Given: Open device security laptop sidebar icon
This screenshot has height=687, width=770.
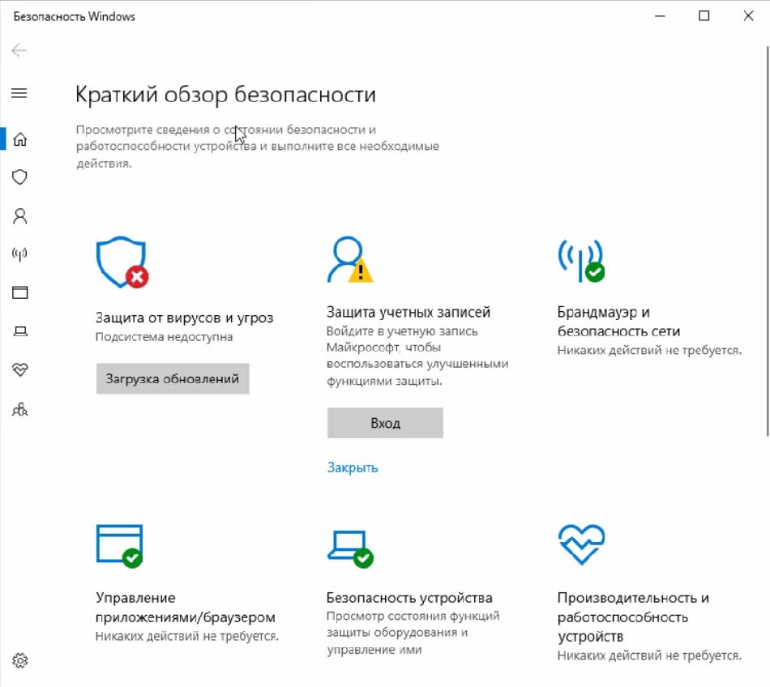Looking at the screenshot, I should tap(19, 331).
